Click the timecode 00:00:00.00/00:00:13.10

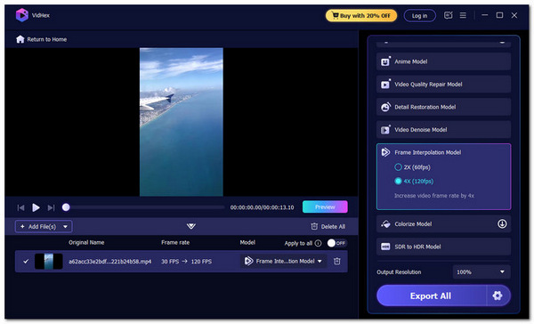[x=262, y=207]
